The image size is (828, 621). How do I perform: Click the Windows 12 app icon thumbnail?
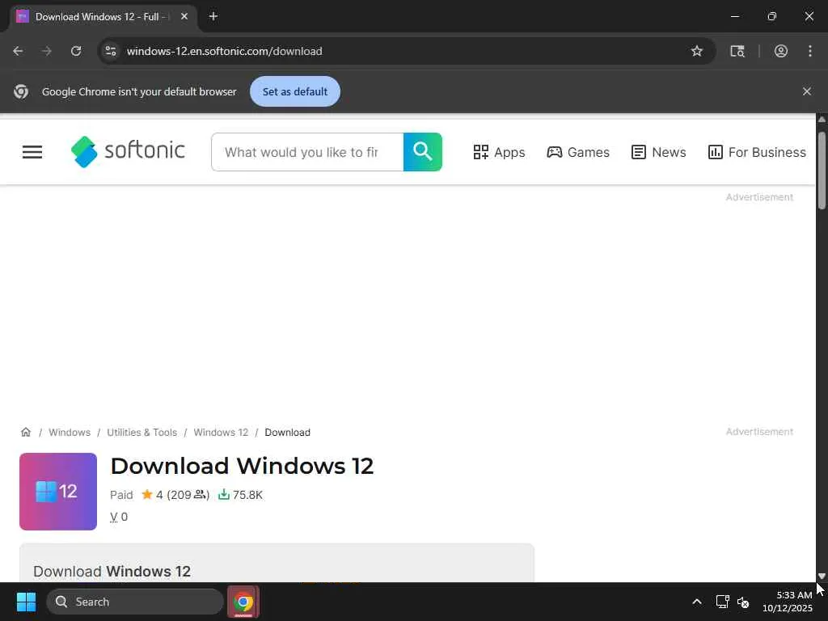[x=58, y=492]
